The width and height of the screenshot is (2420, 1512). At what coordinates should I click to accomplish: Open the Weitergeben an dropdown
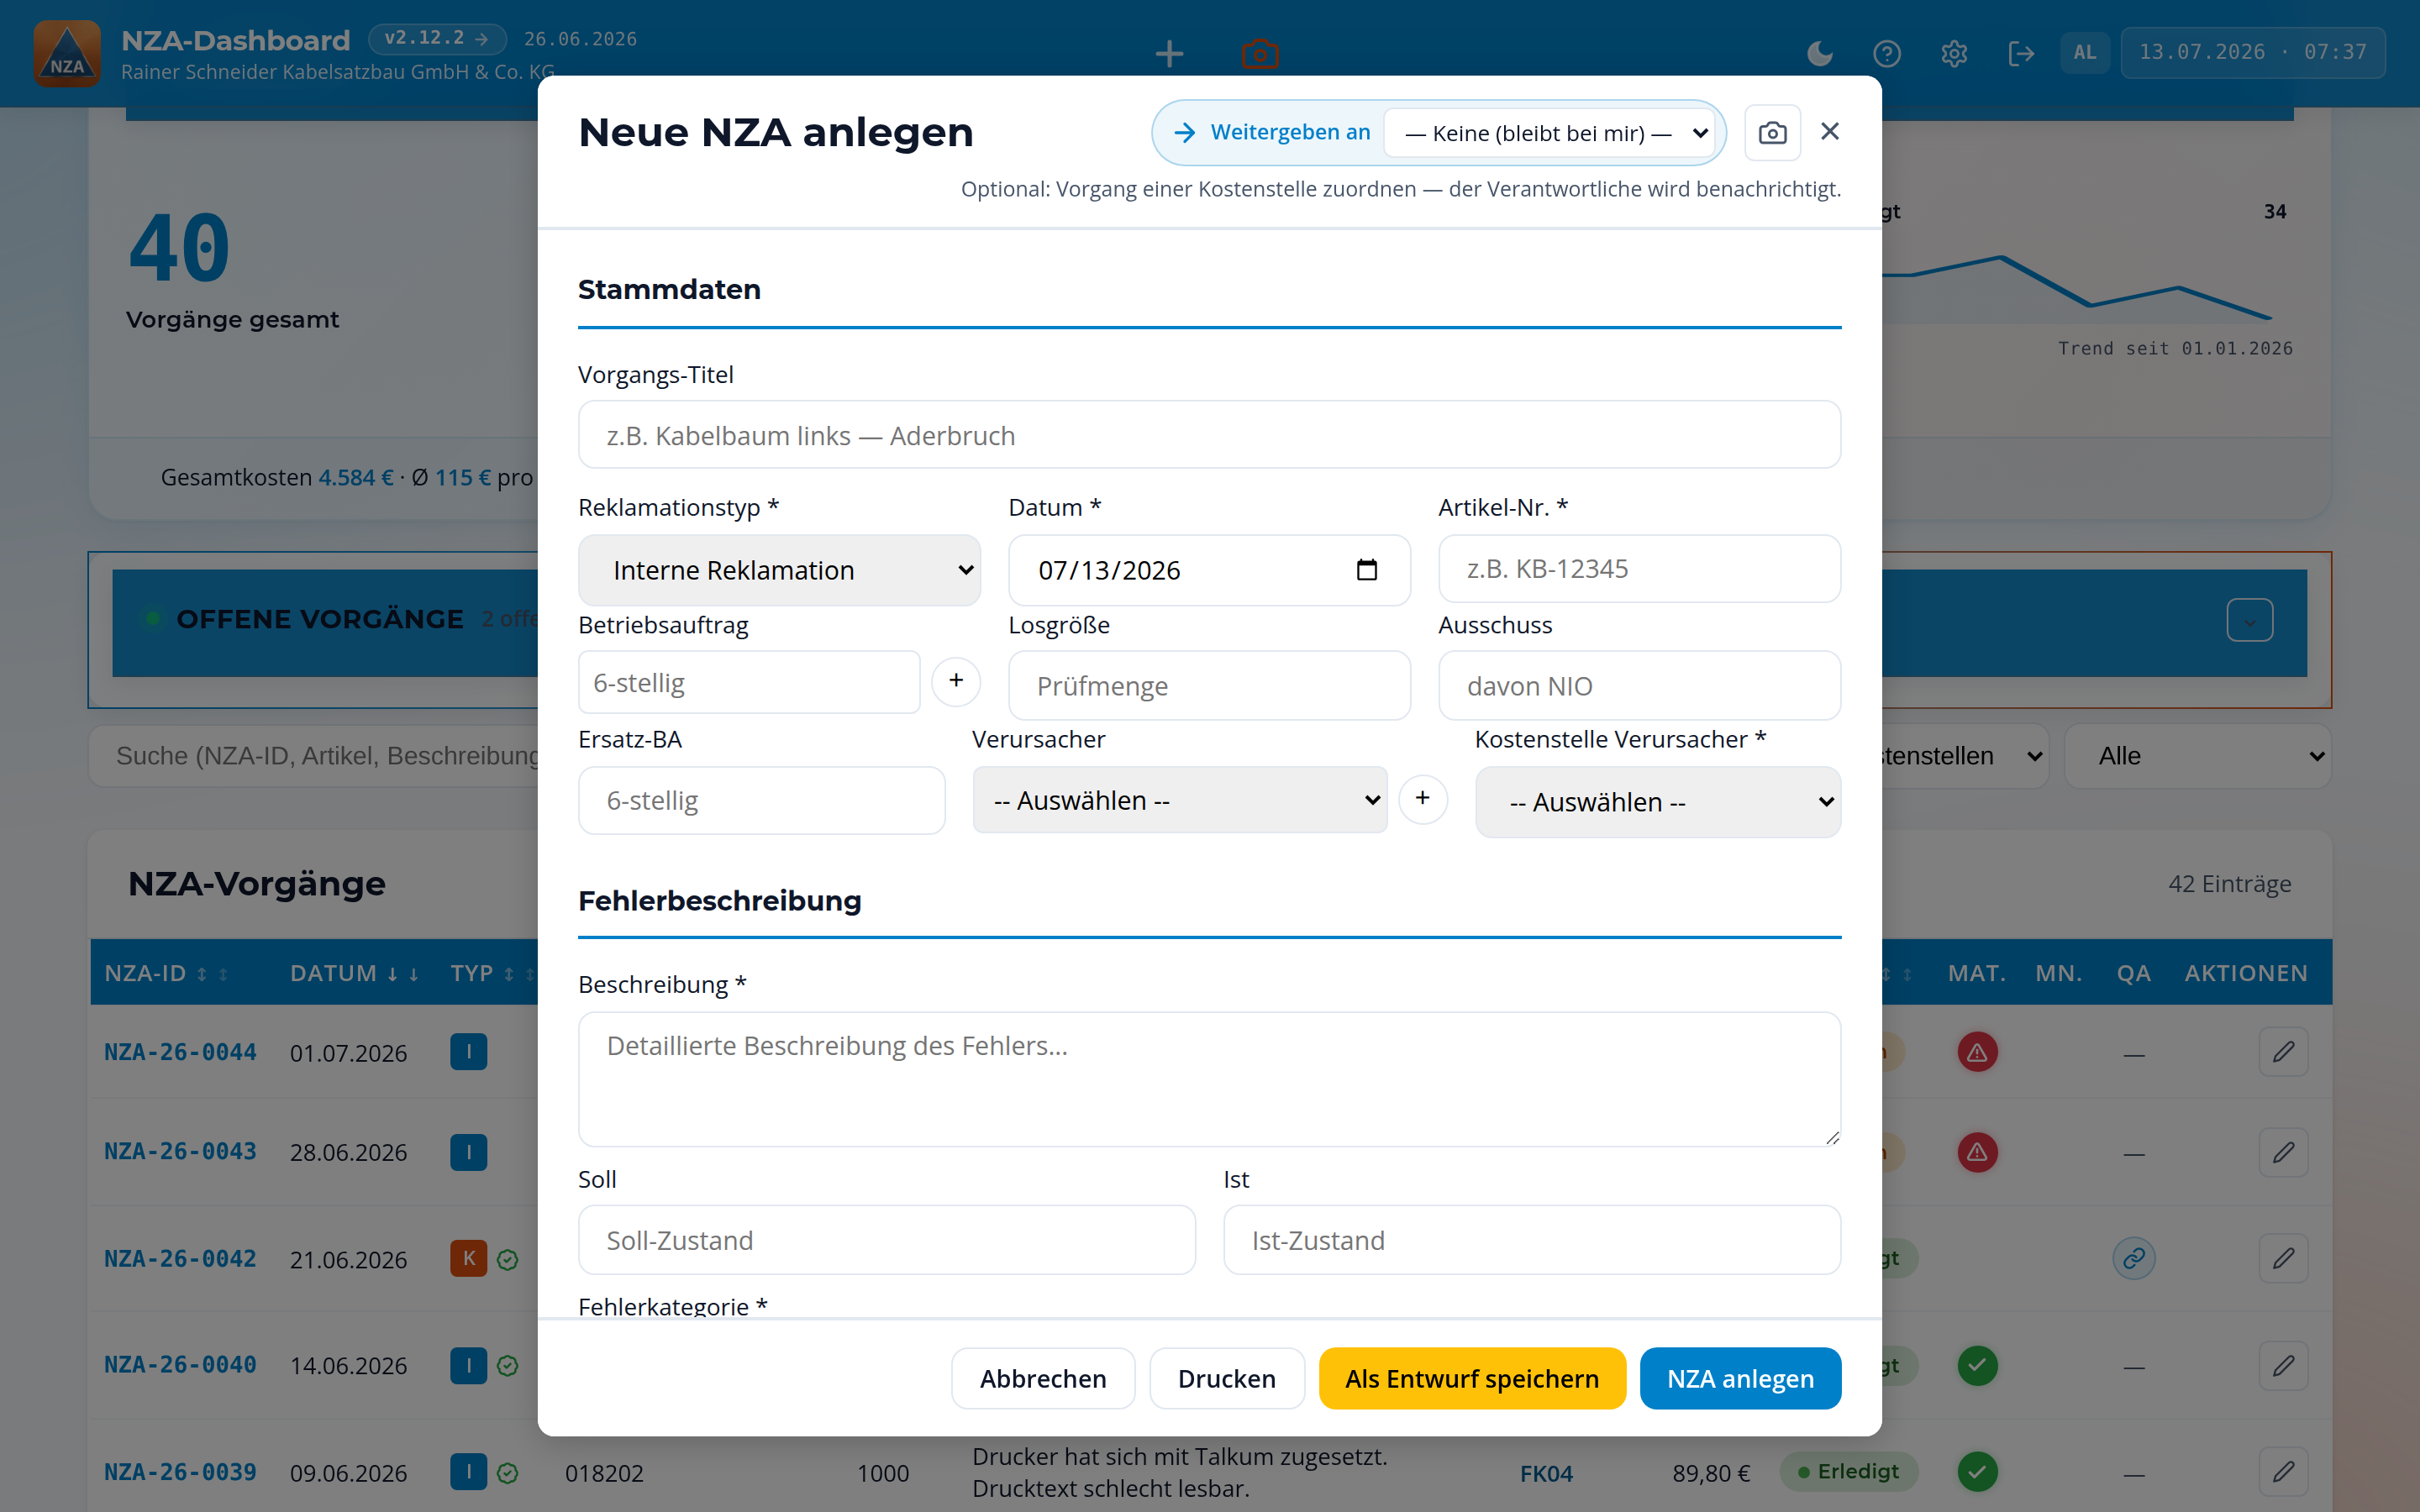coord(1550,133)
